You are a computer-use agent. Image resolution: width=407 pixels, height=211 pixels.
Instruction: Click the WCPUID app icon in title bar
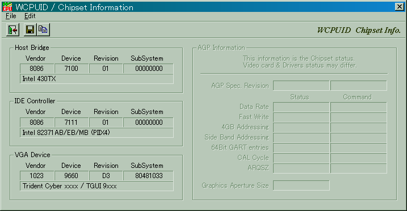(x=7, y=7)
